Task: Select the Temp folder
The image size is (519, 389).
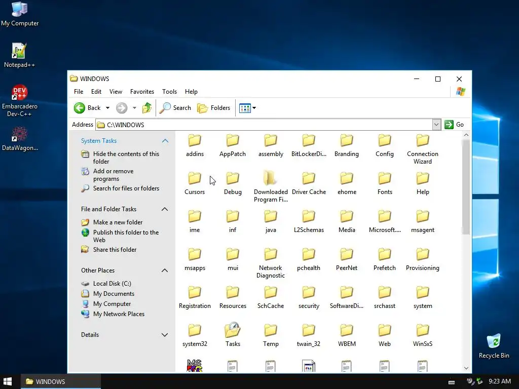Action: point(271,335)
